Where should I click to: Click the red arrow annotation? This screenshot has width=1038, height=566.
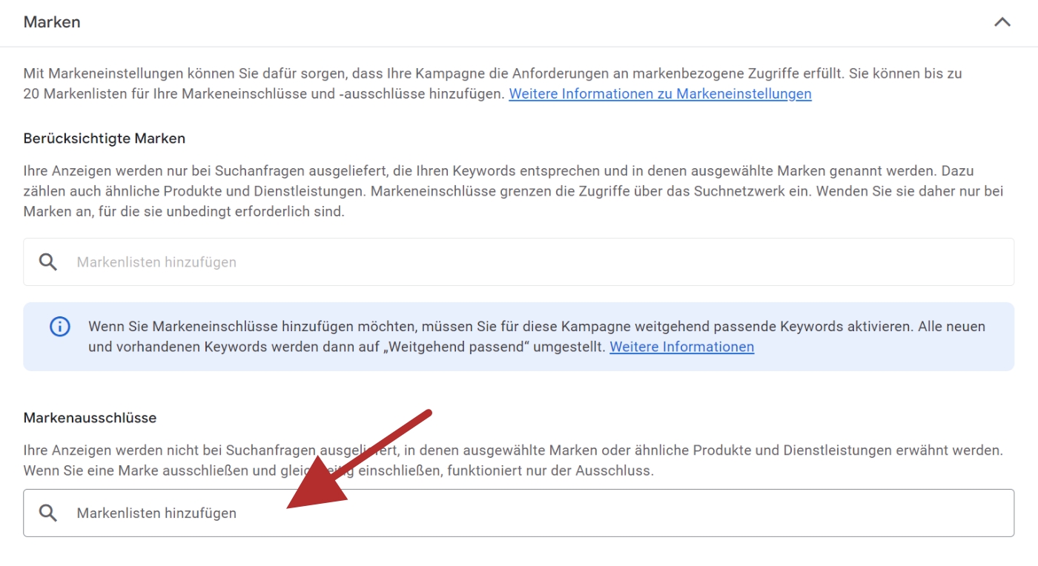(356, 459)
